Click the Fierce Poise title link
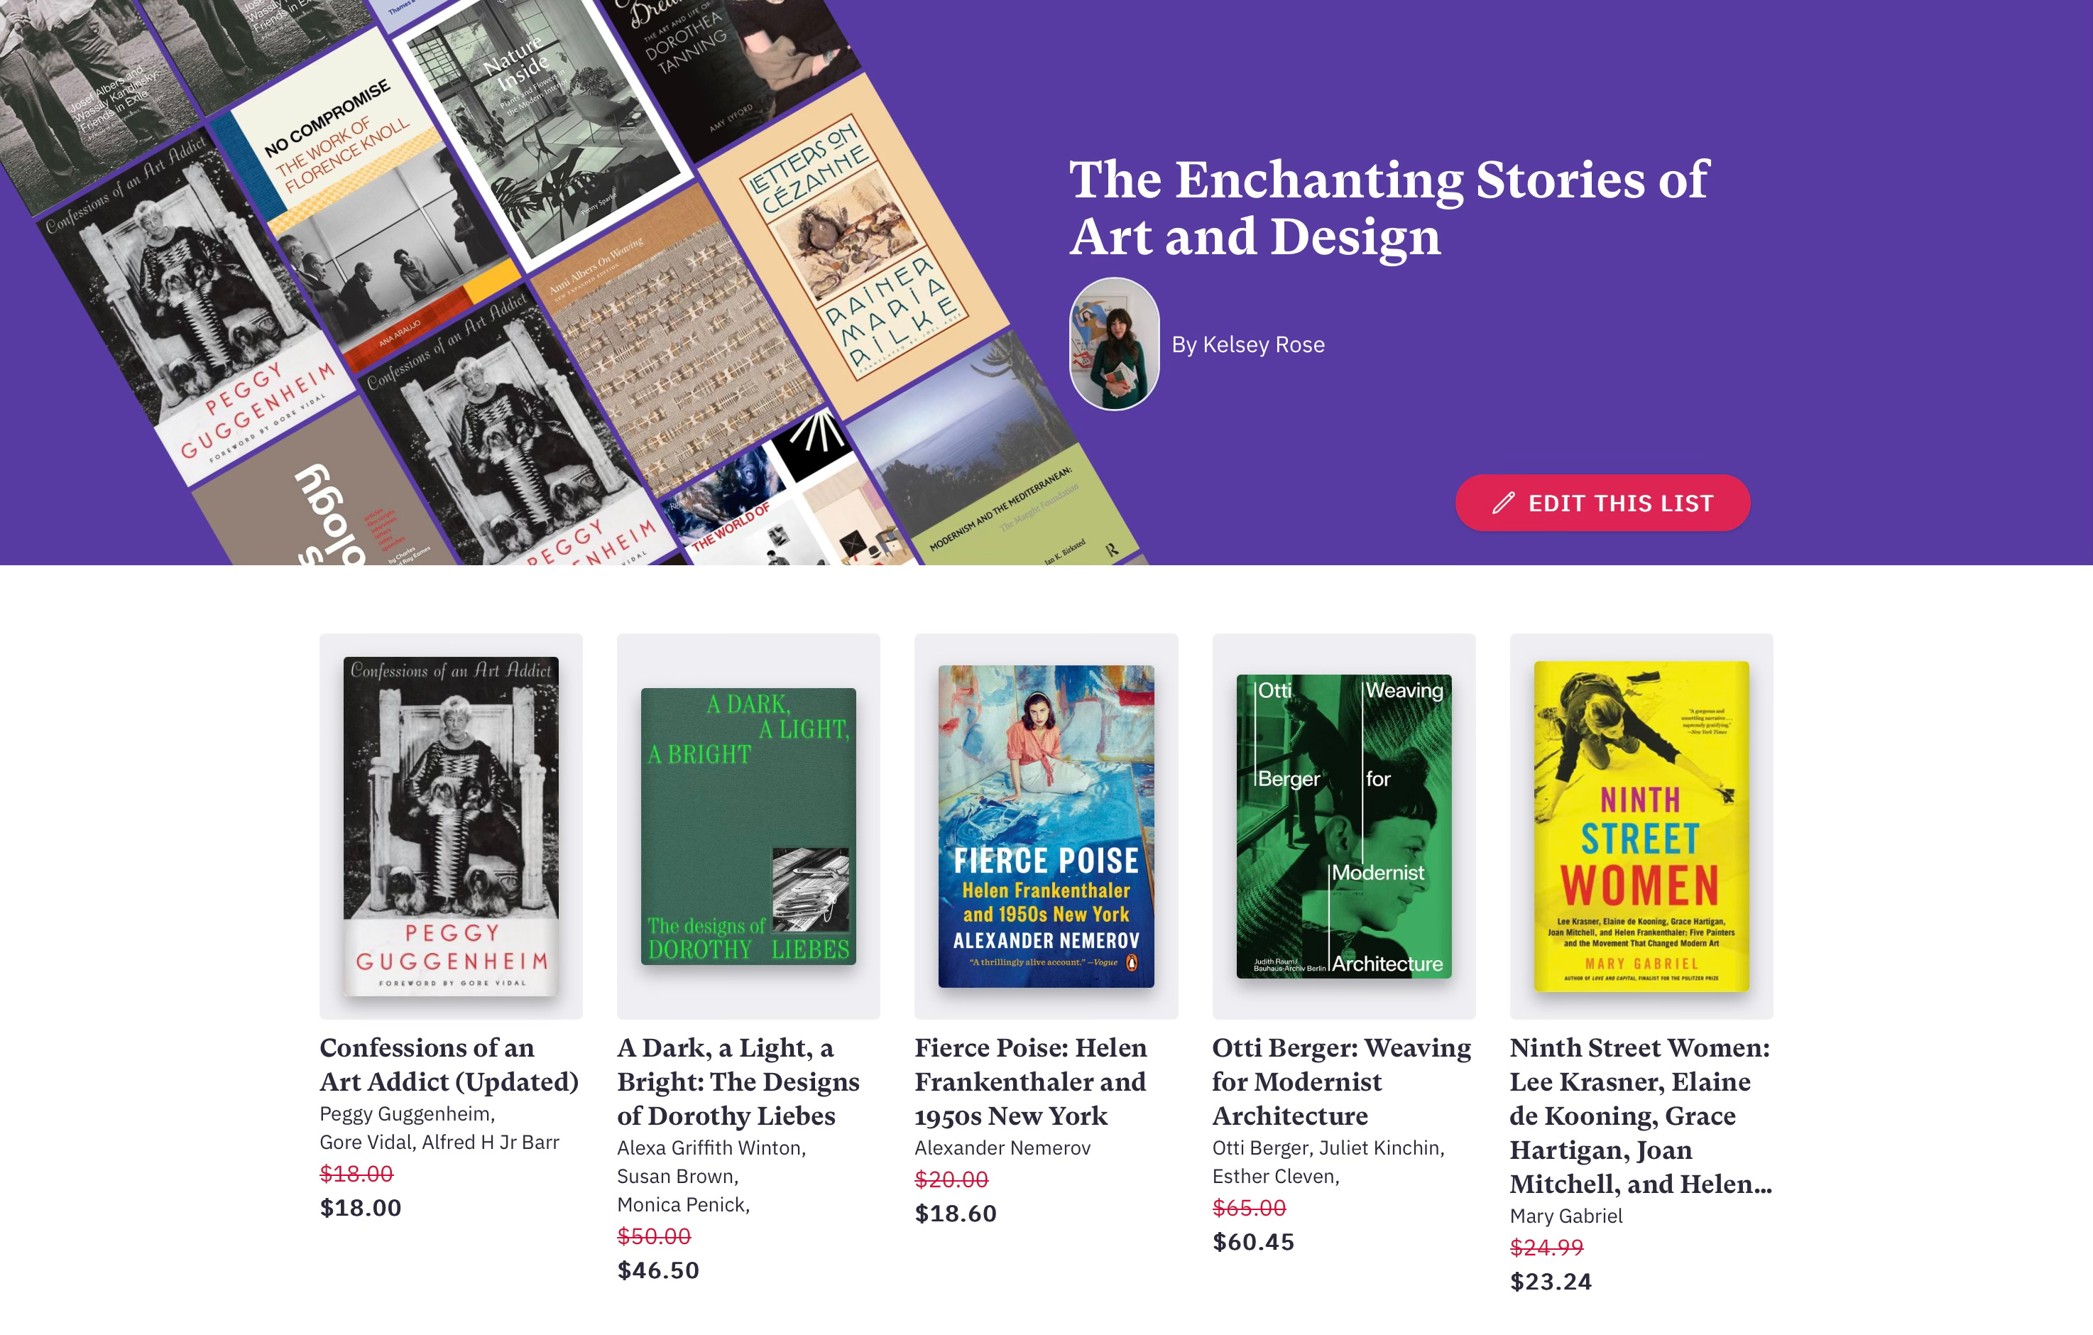The height and width of the screenshot is (1335, 2093). [x=1031, y=1082]
